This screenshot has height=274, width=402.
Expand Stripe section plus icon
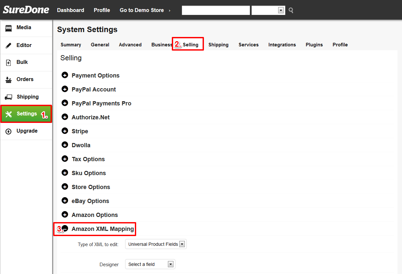65,131
